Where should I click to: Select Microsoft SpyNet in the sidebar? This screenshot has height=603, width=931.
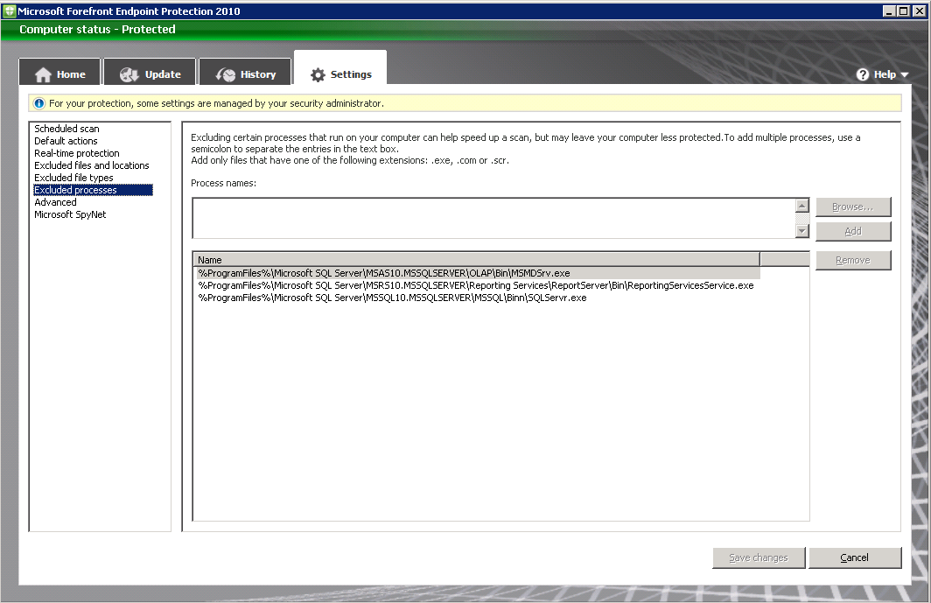69,214
